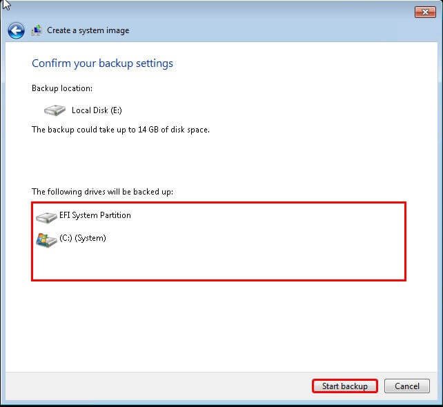Click the Windows logo (C:) drive icon
This screenshot has height=407, width=443.
[x=46, y=239]
